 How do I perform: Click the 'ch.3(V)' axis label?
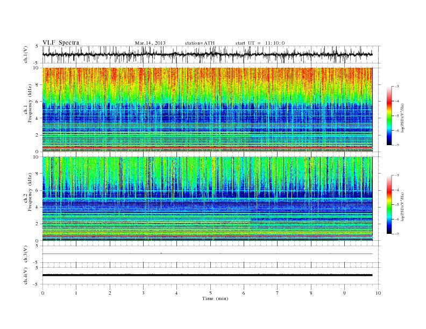point(26,254)
